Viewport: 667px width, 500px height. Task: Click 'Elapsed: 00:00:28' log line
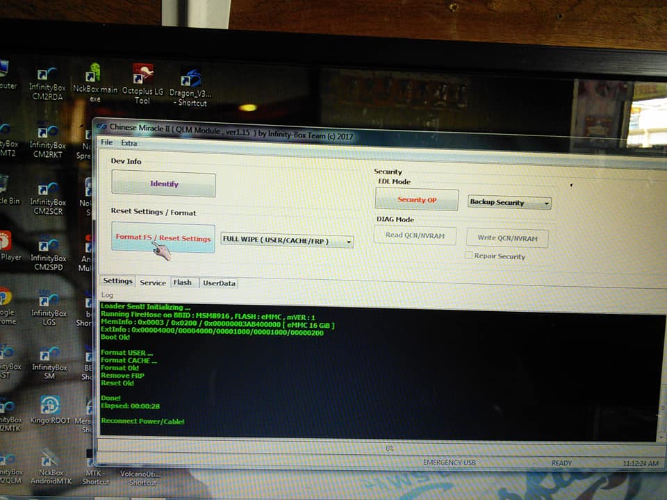pos(130,406)
